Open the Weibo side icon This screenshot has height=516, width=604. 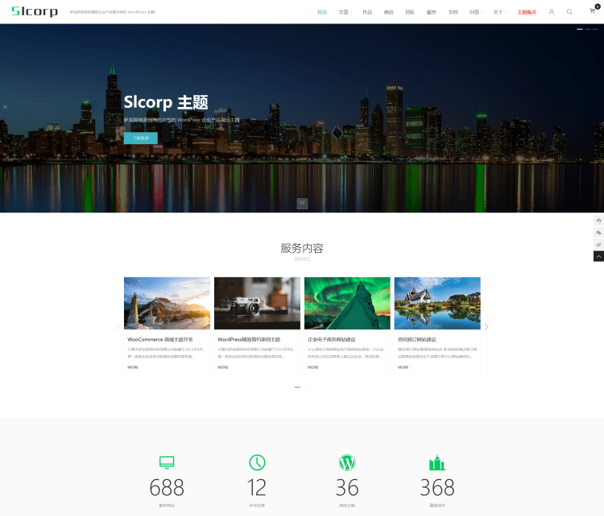tap(598, 245)
